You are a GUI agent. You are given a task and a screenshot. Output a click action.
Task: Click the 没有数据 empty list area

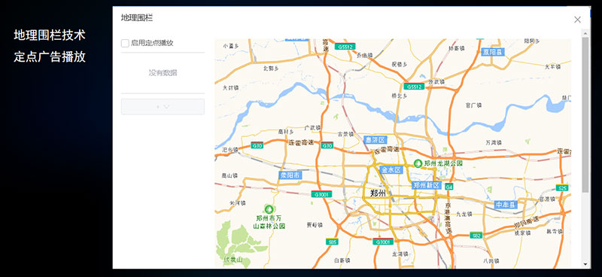(163, 72)
